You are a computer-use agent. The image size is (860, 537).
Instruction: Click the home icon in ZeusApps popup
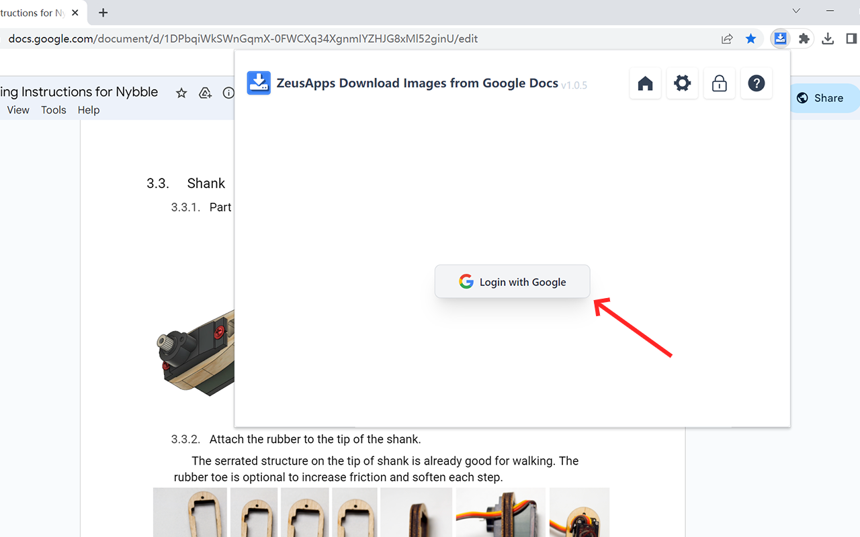point(645,84)
